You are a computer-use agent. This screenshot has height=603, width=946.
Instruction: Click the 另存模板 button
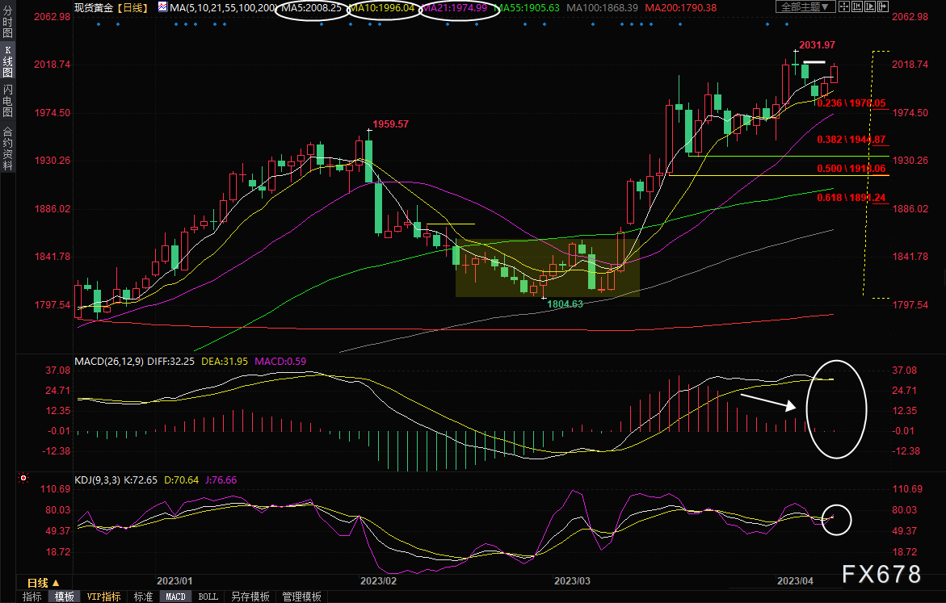click(x=250, y=597)
